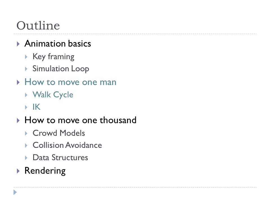Click the IK sub-item text
270x202 pixels.
click(x=37, y=107)
